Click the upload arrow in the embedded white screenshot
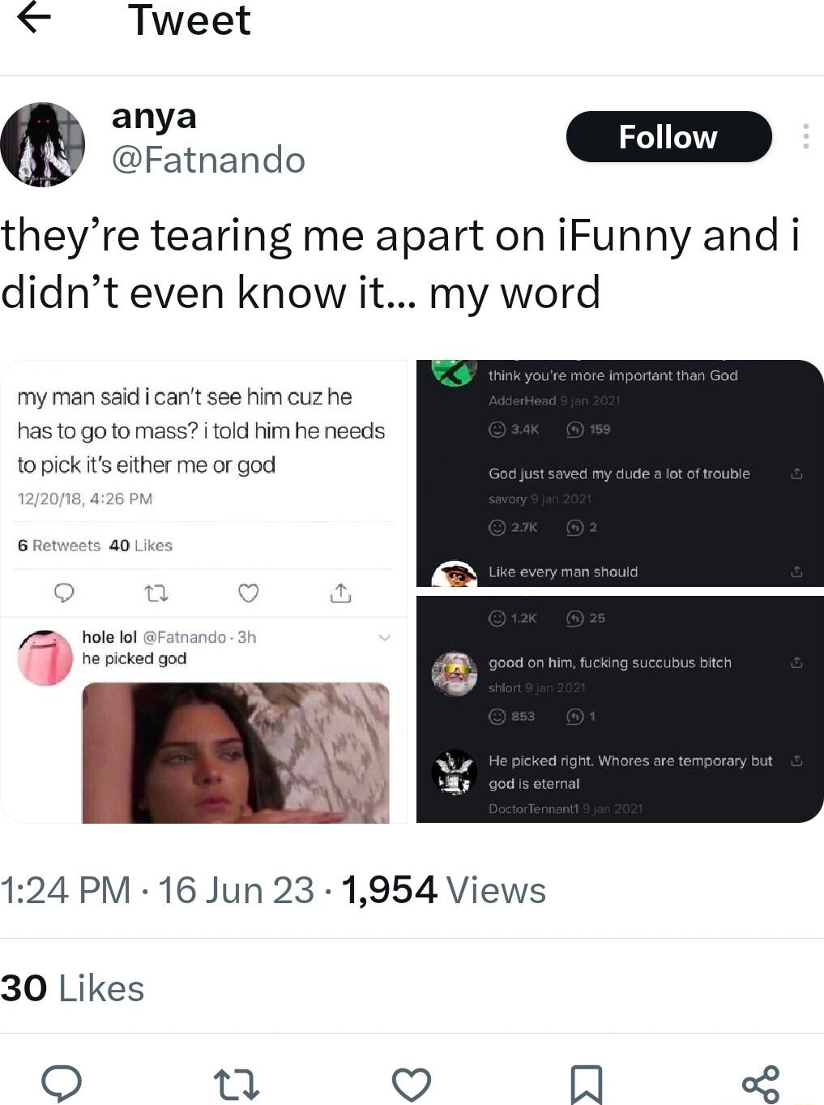Screen dimensions: 824x1105 pyautogui.click(x=341, y=593)
